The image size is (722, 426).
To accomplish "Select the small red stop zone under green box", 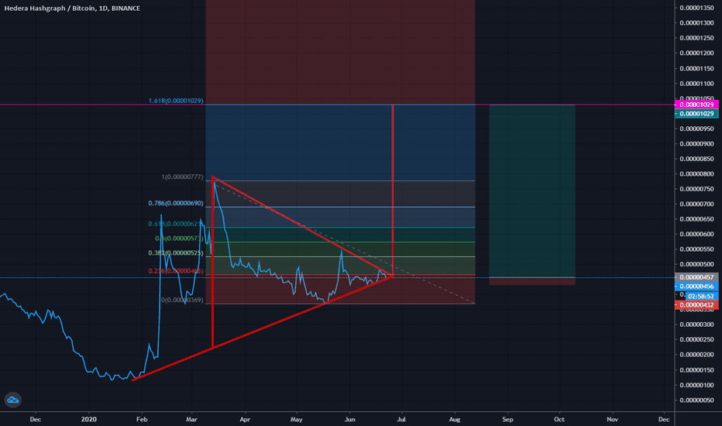I will click(x=532, y=281).
